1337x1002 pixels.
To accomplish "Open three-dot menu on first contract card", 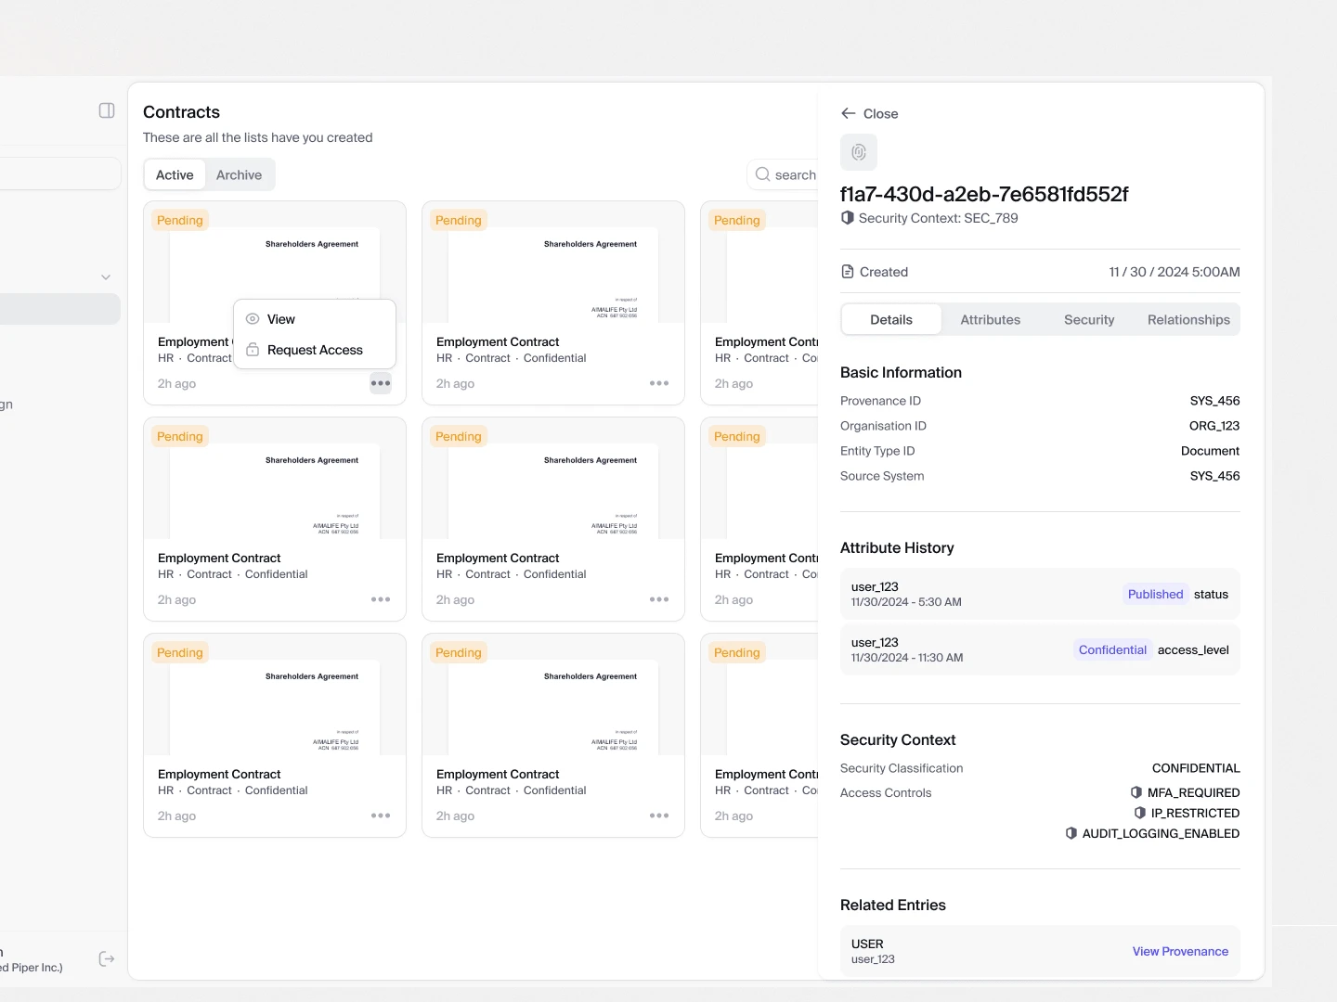I will (x=381, y=383).
